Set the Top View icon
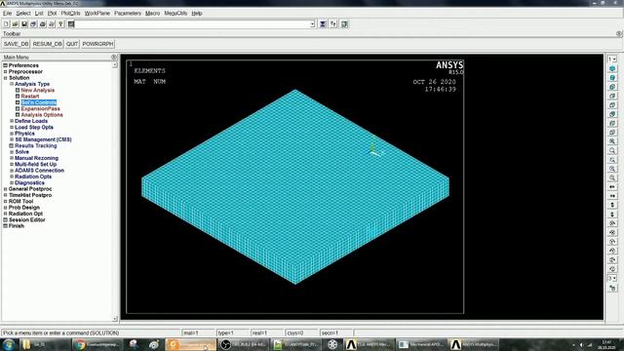The height and width of the screenshot is (351, 624). pos(612,105)
